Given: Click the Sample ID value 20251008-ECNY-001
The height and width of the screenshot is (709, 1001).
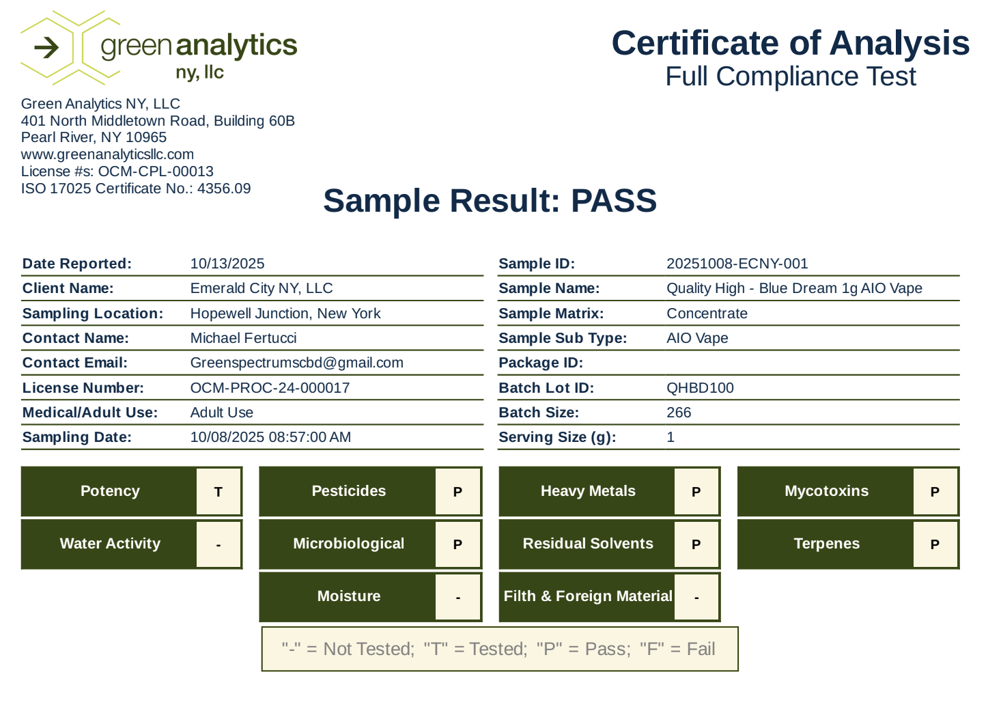Looking at the screenshot, I should (737, 264).
